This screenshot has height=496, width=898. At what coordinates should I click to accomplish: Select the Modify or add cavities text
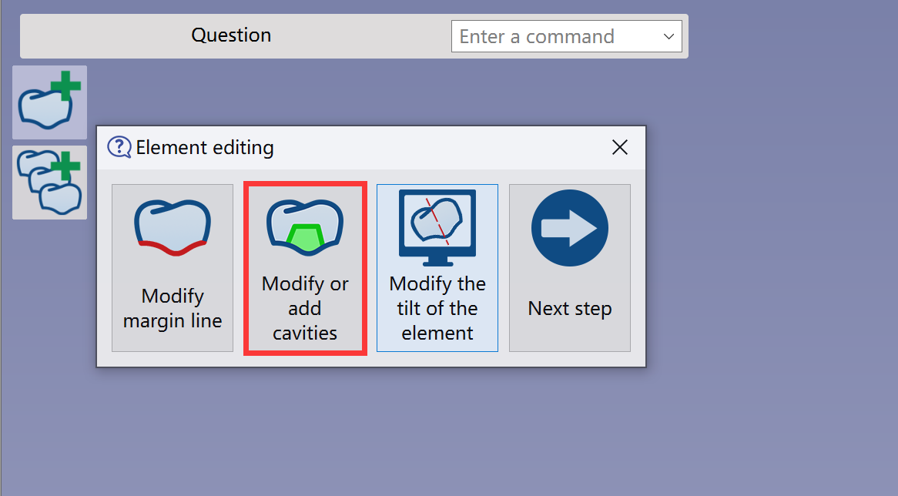pyautogui.click(x=305, y=308)
